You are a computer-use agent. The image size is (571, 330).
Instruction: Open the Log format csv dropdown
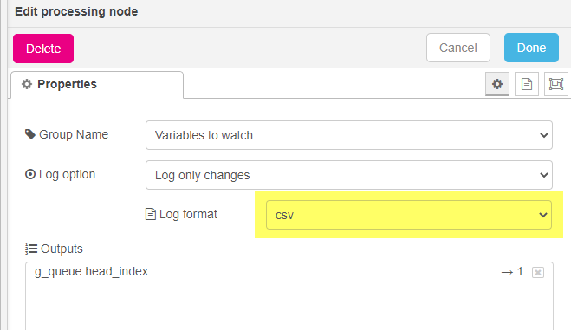(409, 215)
